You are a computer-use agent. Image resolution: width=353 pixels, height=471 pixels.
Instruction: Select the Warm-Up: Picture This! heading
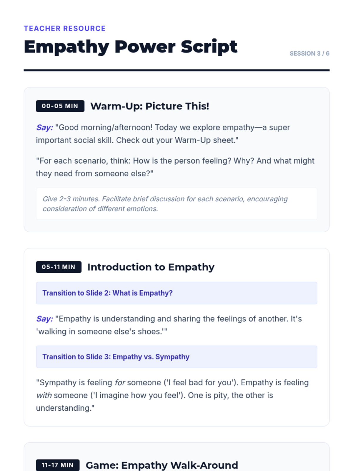150,106
